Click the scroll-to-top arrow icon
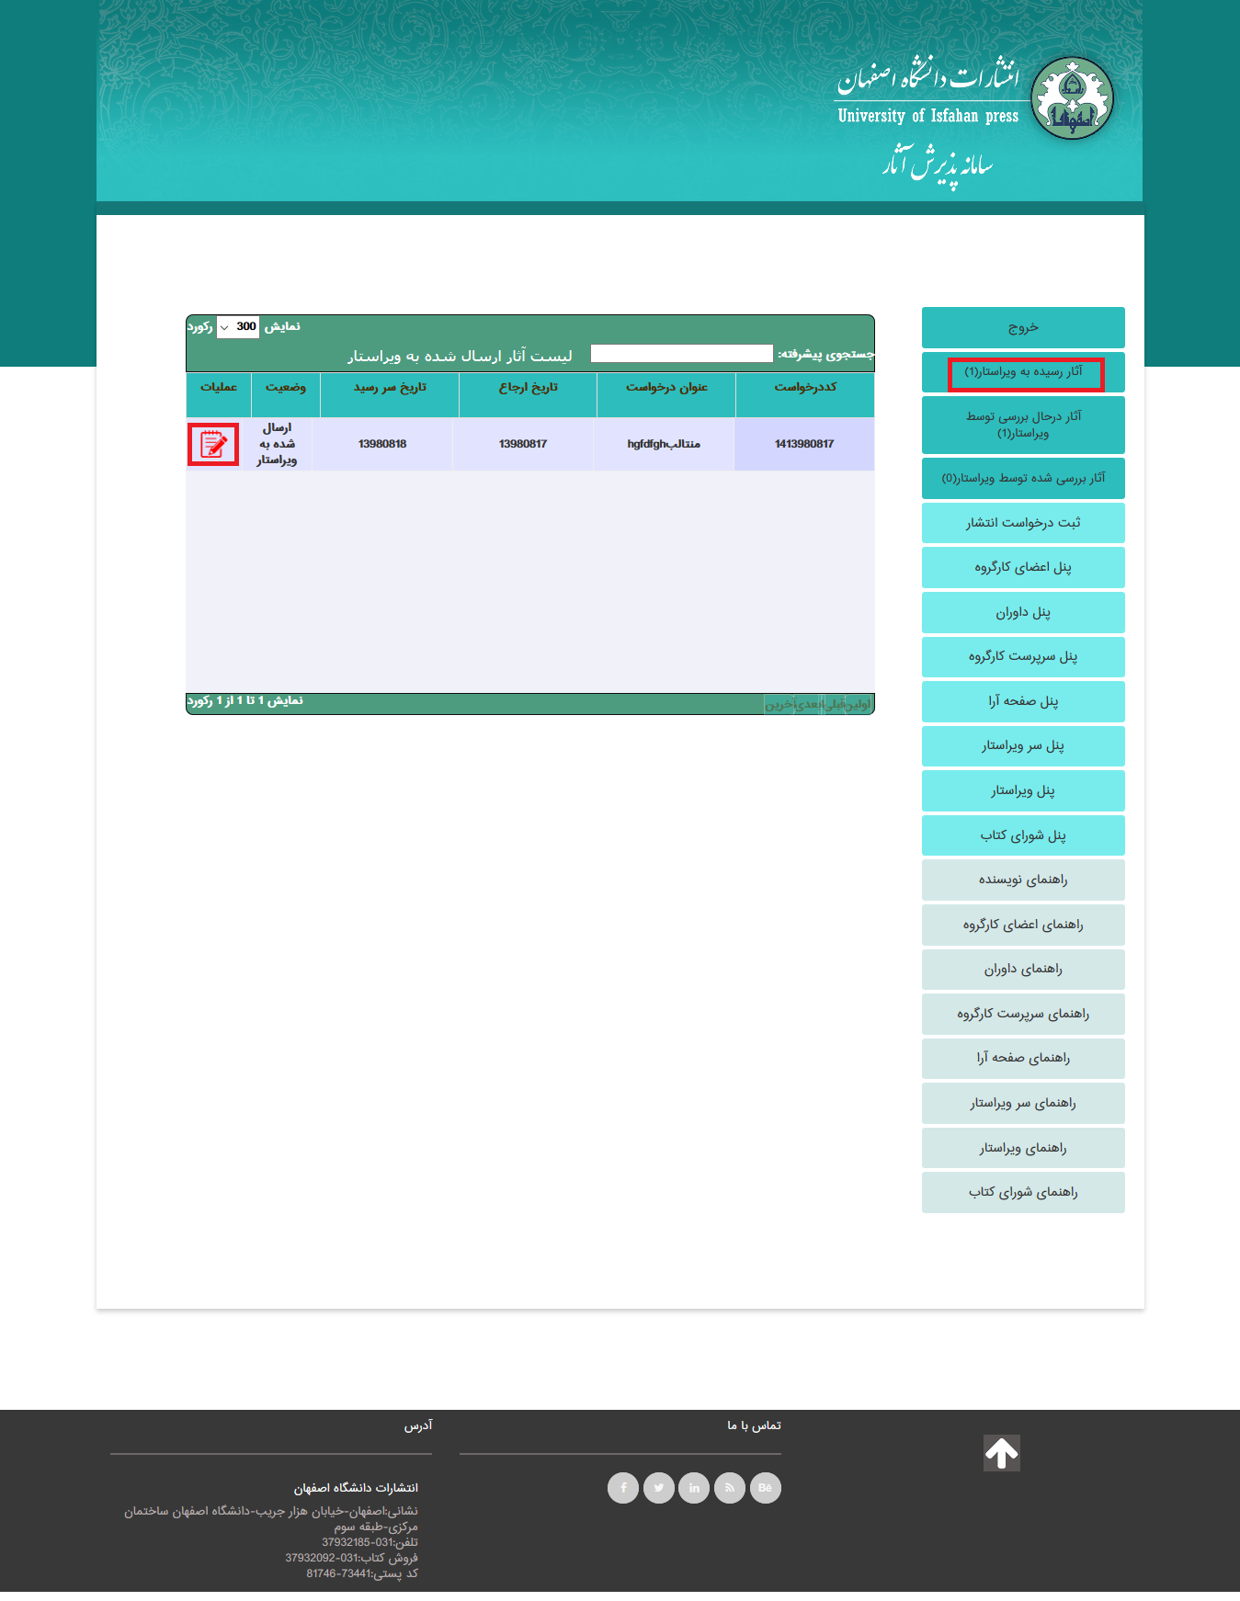This screenshot has width=1240, height=1601. click(x=1001, y=1453)
